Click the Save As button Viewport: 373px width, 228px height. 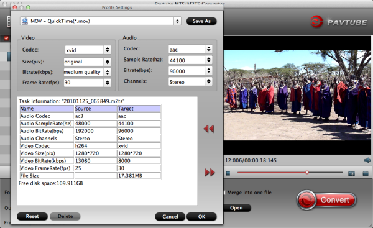tap(201, 21)
